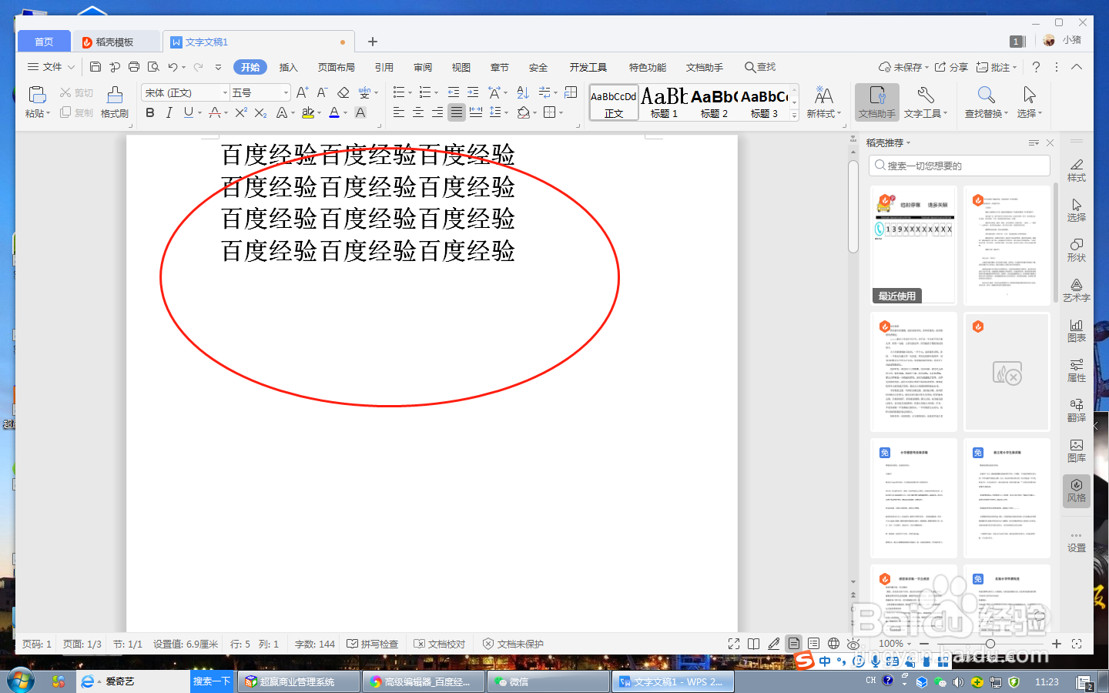The width and height of the screenshot is (1109, 693).
Task: Add a new document tab with plus
Action: 373,42
